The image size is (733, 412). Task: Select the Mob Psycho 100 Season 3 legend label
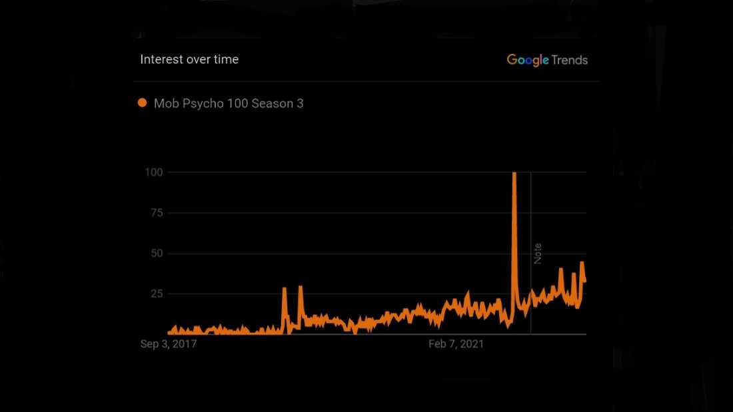pos(229,103)
